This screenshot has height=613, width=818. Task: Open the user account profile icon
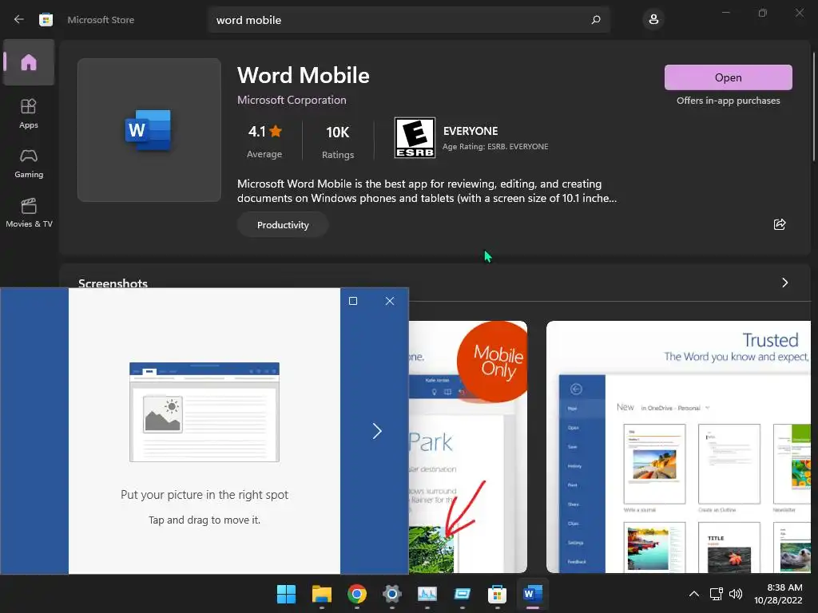(653, 20)
